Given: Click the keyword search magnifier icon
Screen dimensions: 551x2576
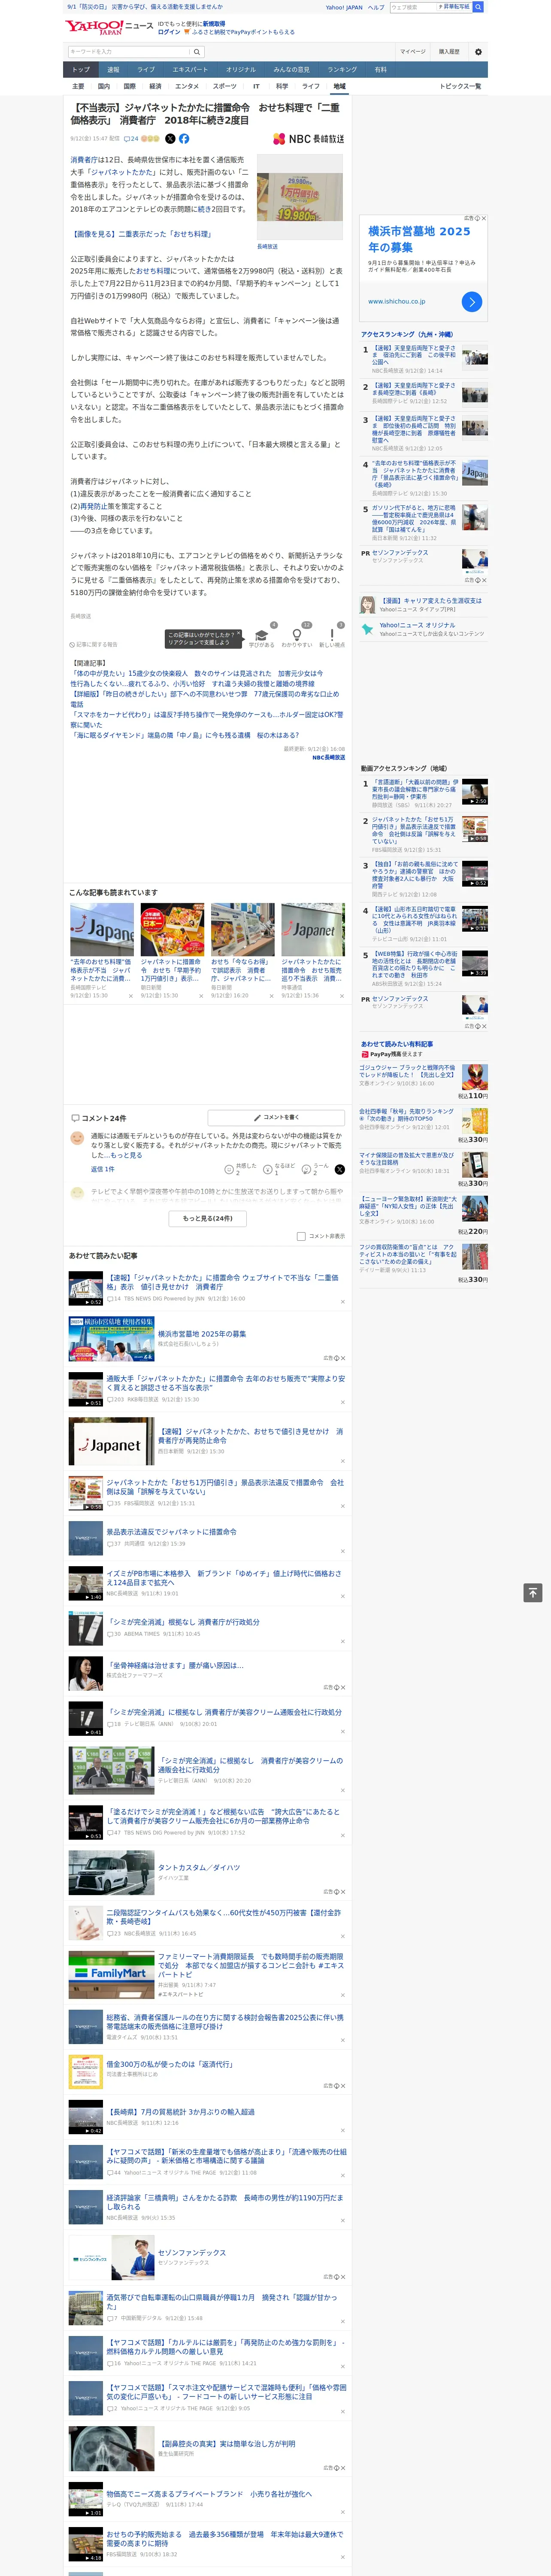Looking at the screenshot, I should [196, 51].
